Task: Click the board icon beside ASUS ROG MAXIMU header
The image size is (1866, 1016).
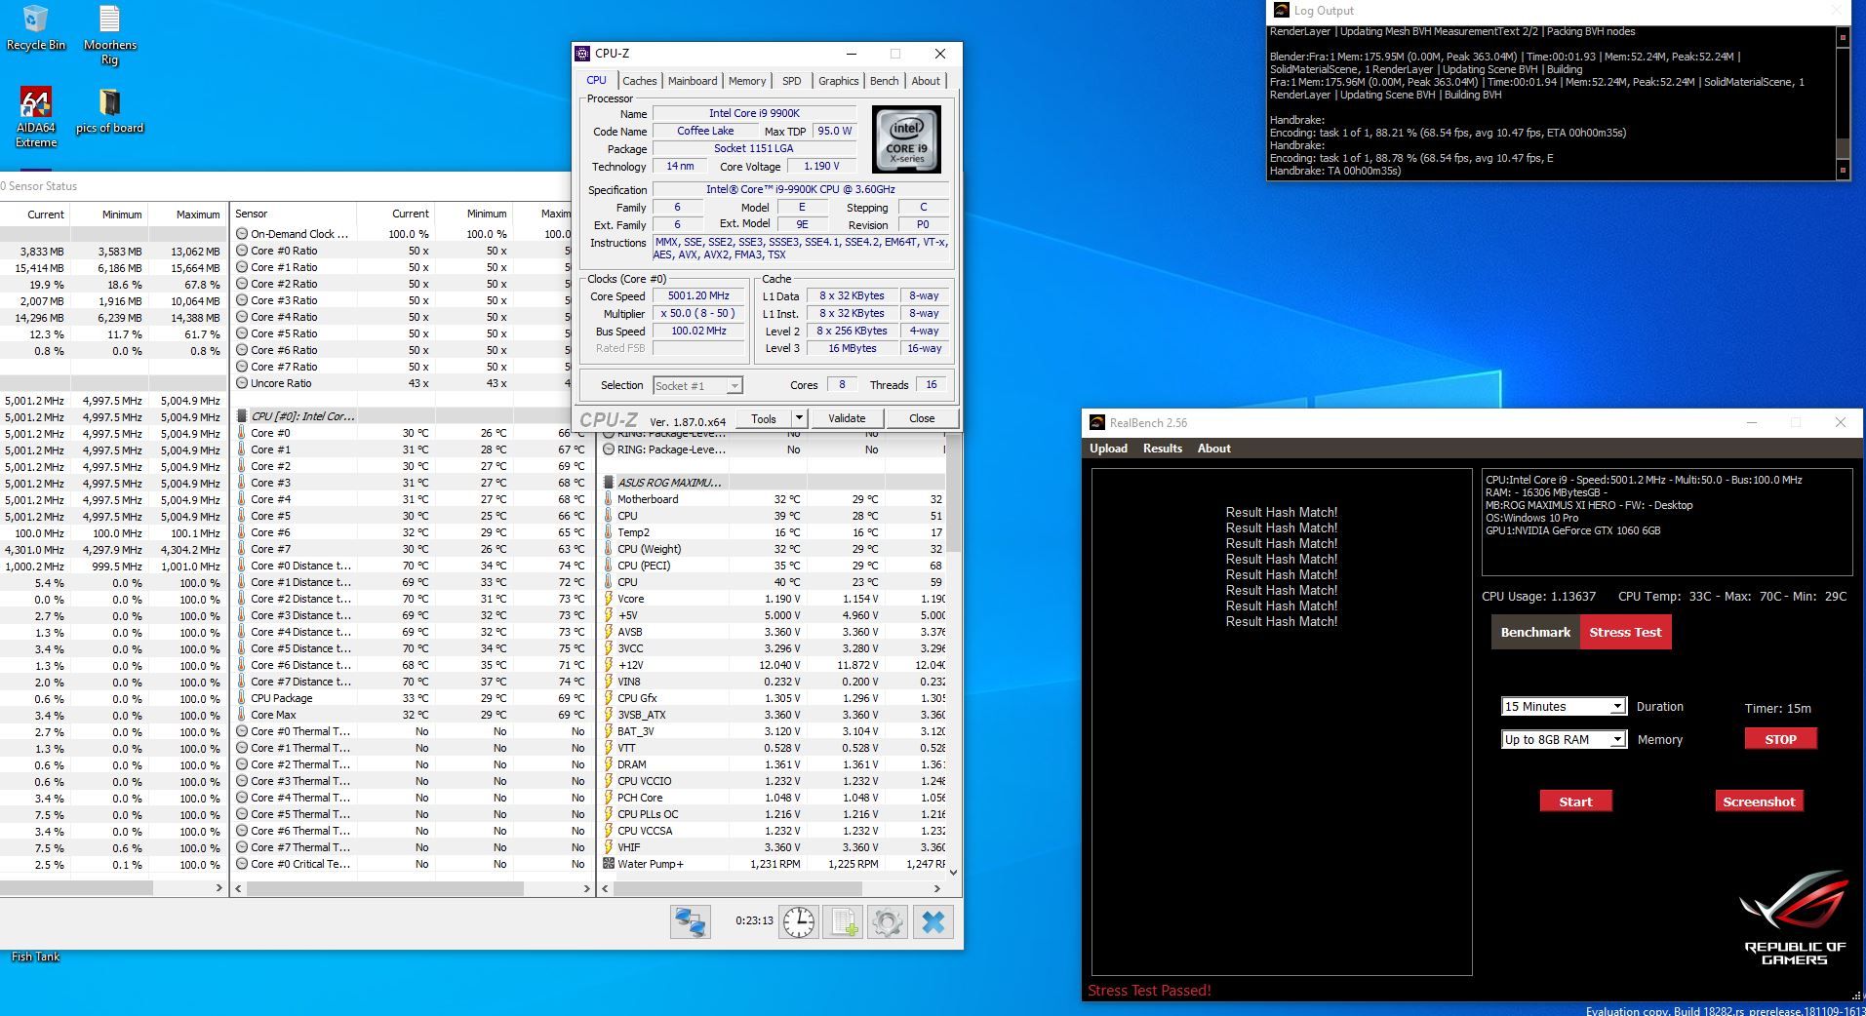Action: [x=609, y=483]
